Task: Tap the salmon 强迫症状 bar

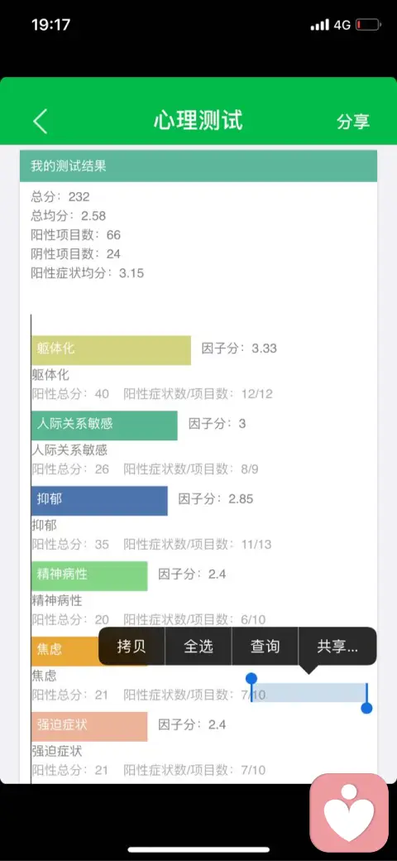Action: [x=90, y=727]
